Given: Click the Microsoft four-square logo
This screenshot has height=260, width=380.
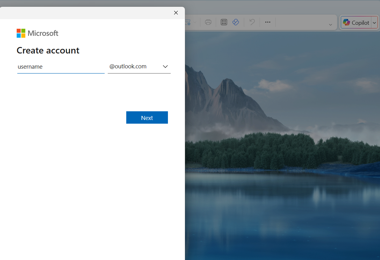Looking at the screenshot, I should [20, 33].
